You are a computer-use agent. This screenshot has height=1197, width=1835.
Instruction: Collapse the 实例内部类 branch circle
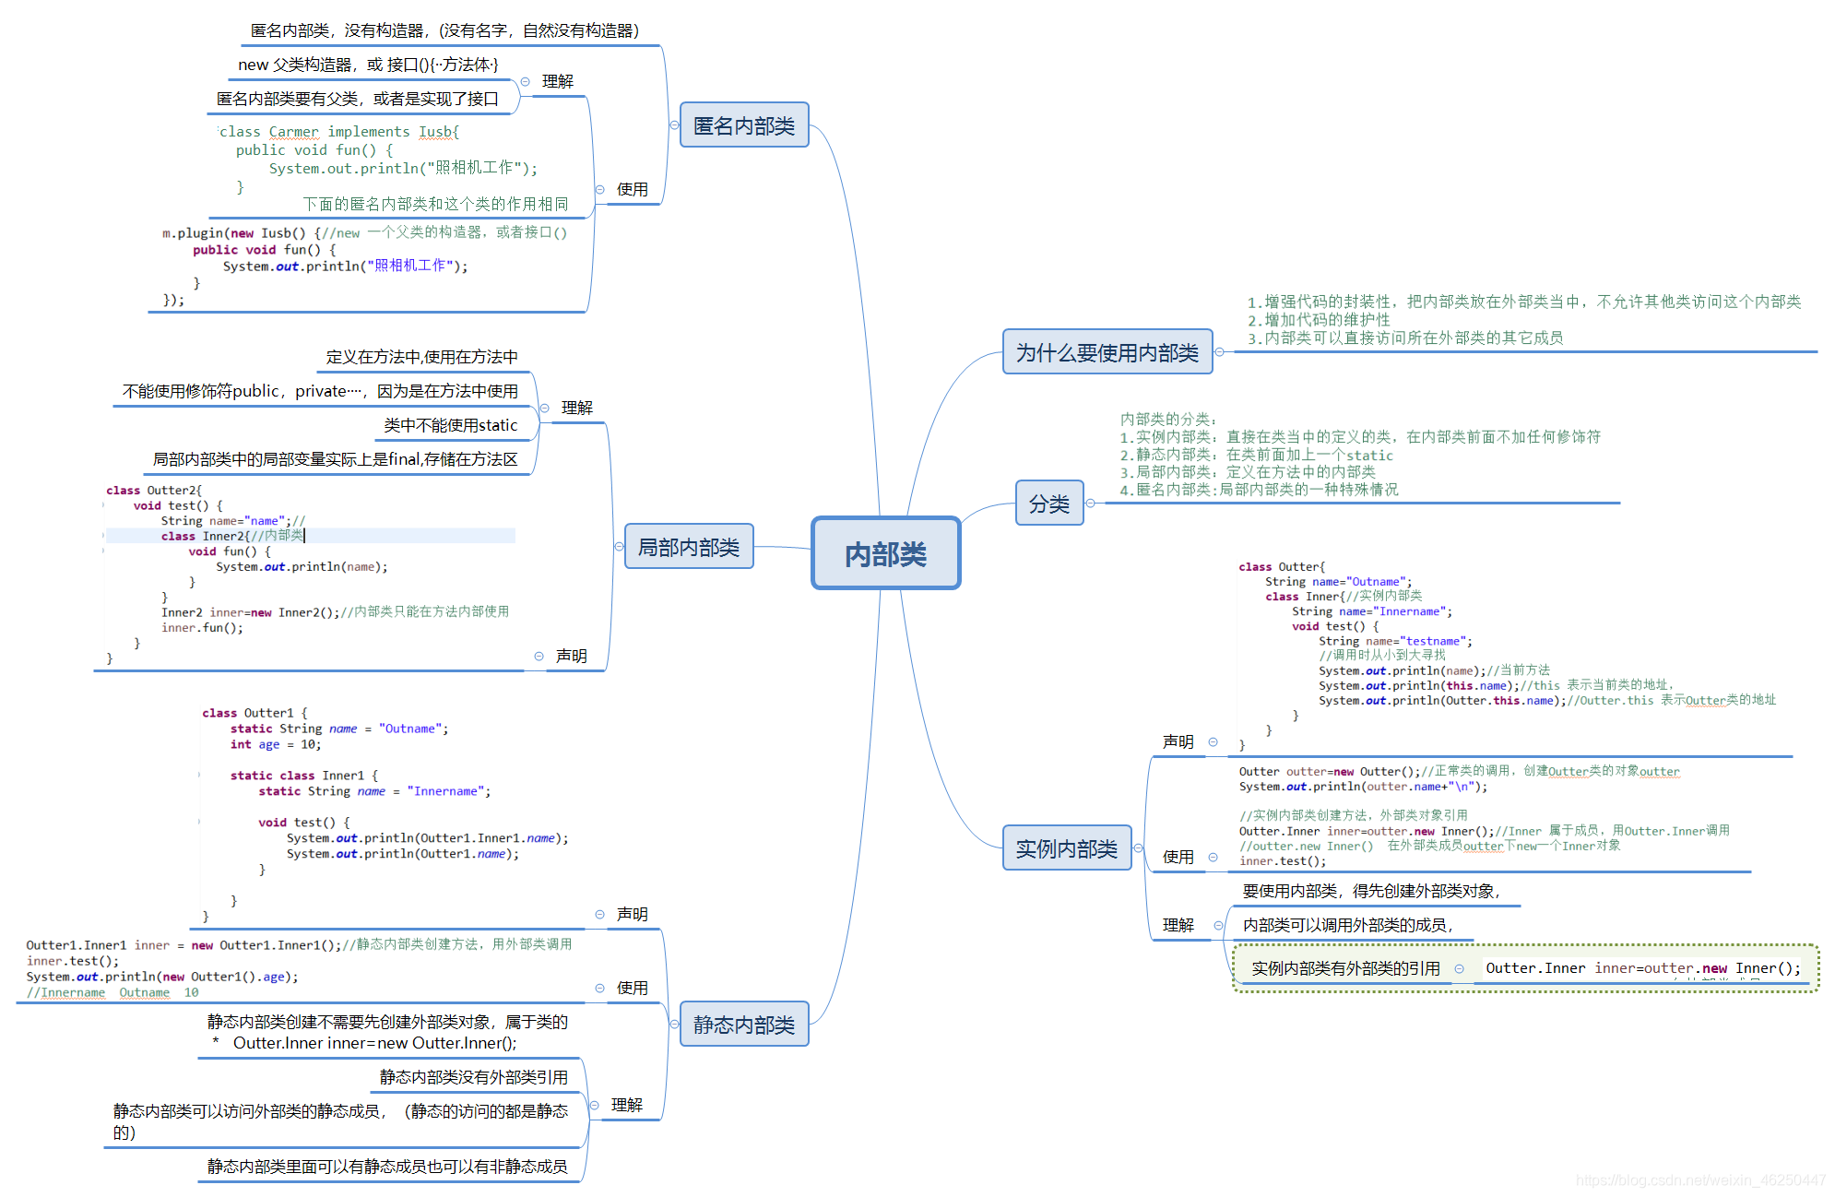(x=1138, y=848)
